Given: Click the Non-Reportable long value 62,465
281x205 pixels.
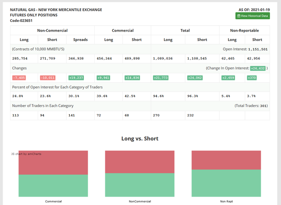Looking at the screenshot, I should 228,58.
